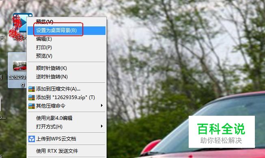Expand the arrow beside 其他压缩命令

[x=102, y=106]
